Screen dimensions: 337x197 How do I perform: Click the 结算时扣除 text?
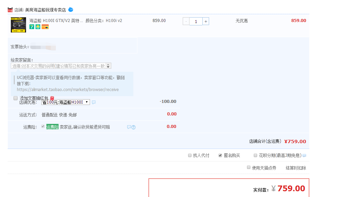point(296,168)
